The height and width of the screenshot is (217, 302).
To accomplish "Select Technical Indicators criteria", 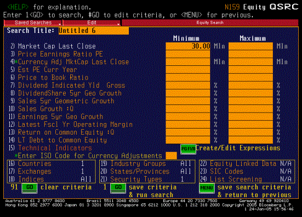I will [x=55, y=148].
